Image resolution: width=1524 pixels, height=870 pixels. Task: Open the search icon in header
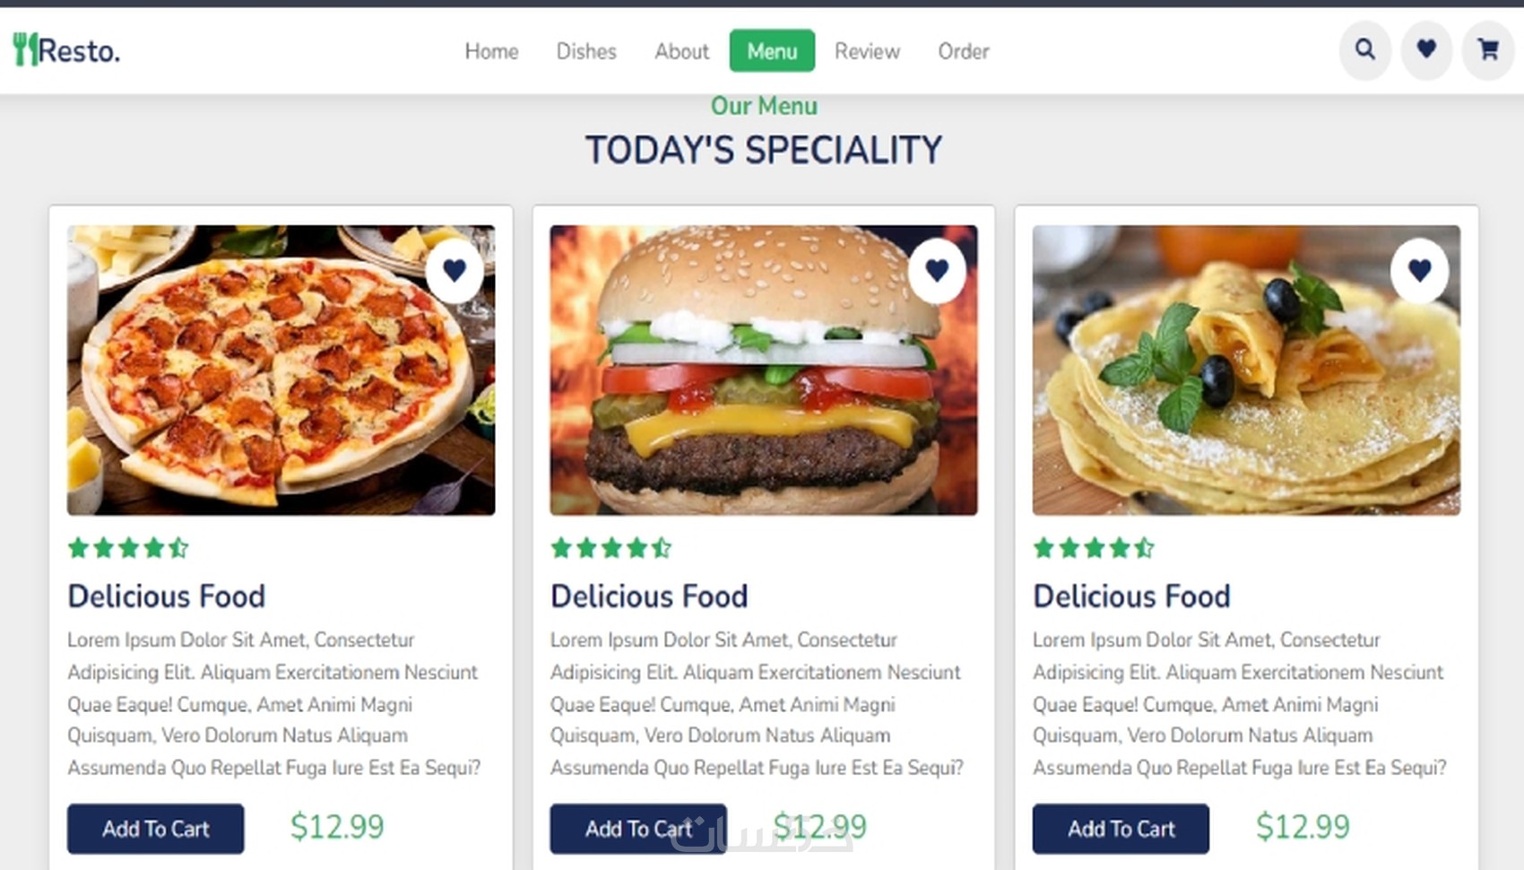(1364, 50)
